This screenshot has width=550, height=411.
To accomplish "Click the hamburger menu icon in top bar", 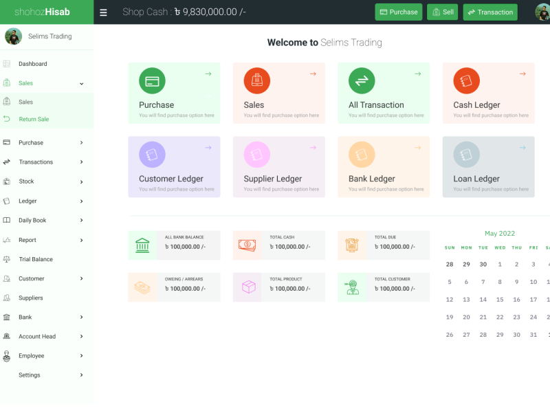I will click(x=103, y=12).
